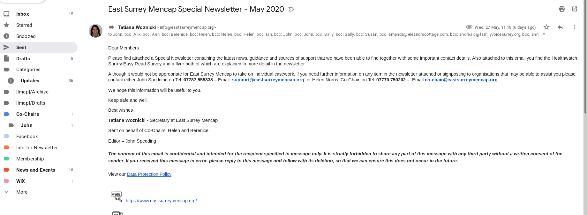Click the Snoozed clock icon
Viewport: 587px width, 215px height.
click(x=6, y=36)
